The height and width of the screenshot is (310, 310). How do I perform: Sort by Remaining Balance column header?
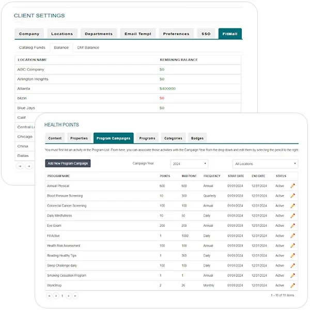(x=179, y=60)
